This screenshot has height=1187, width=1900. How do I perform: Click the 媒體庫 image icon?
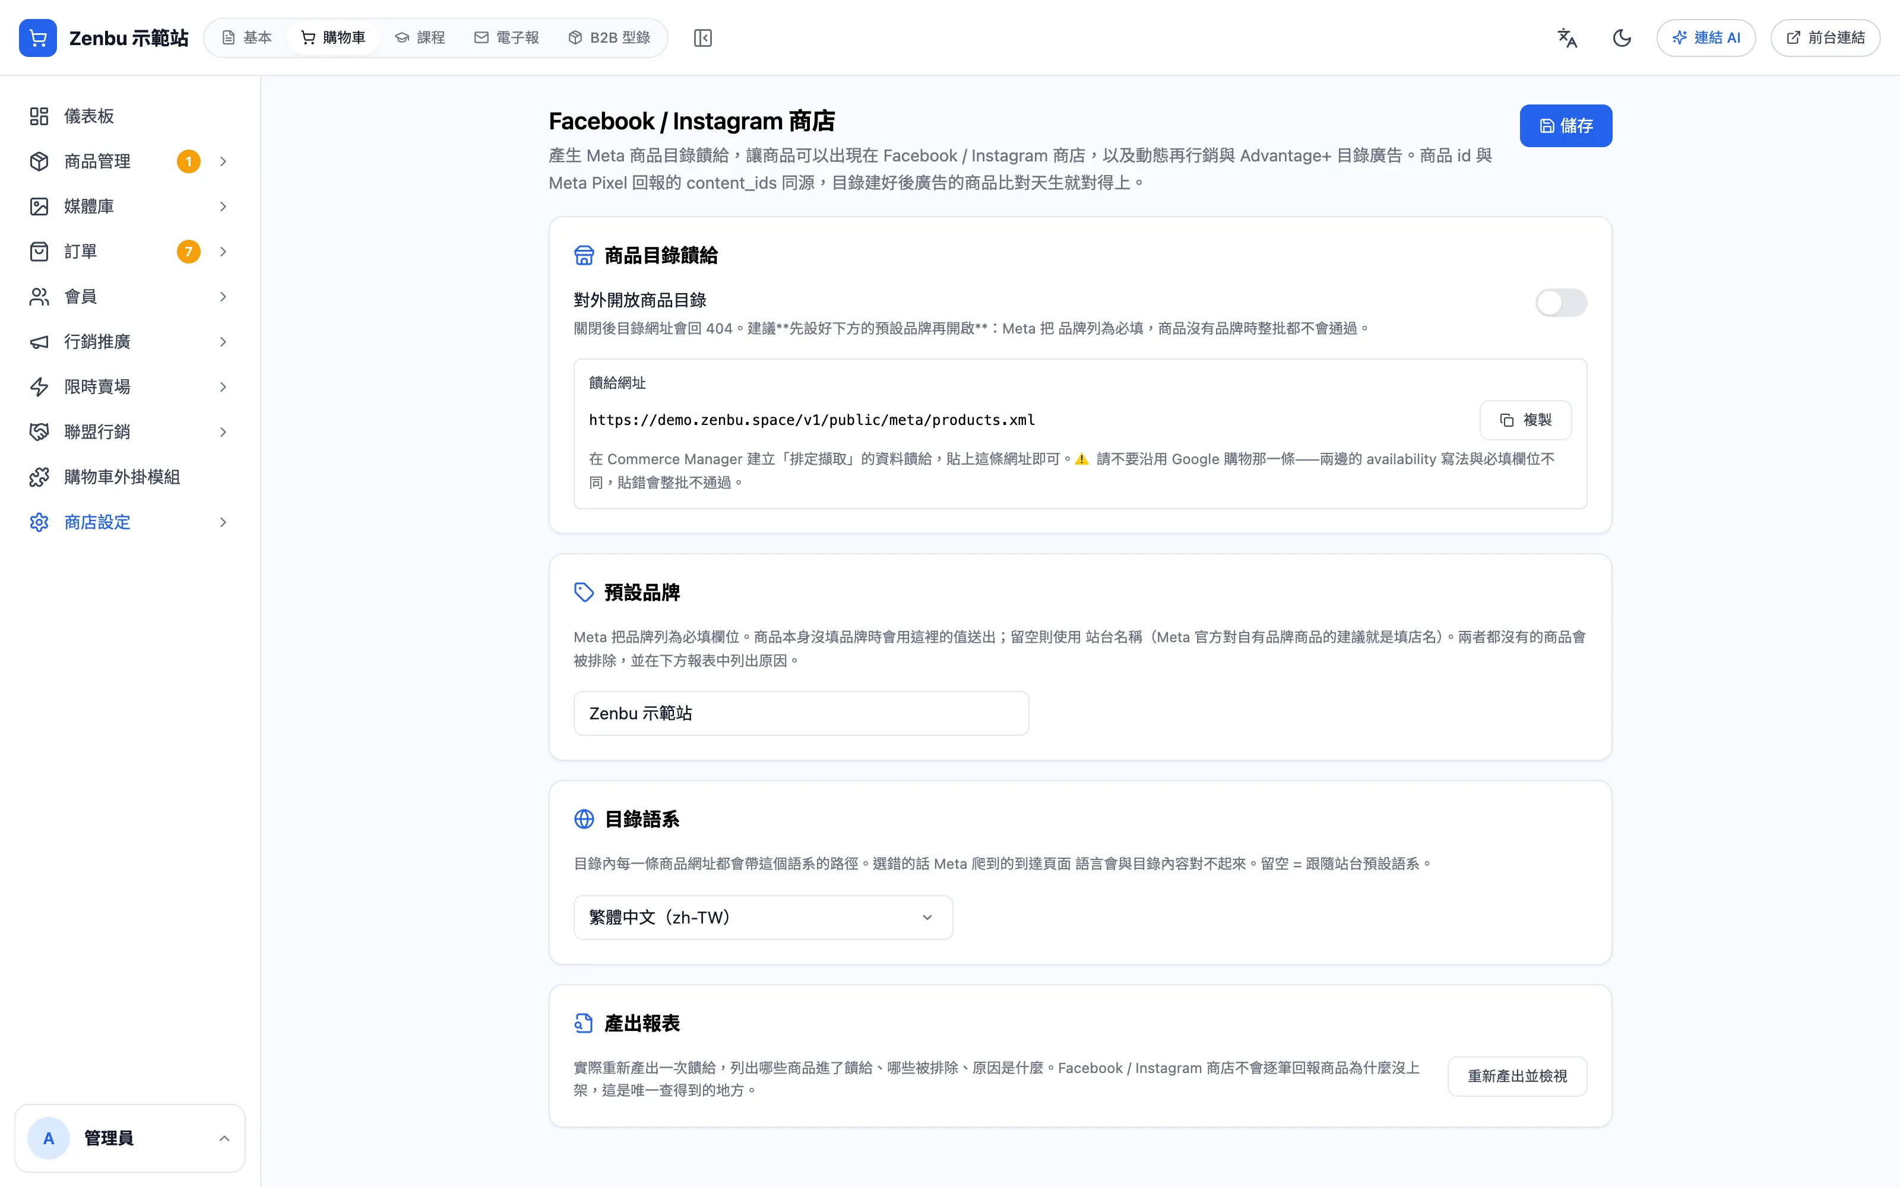pos(39,207)
